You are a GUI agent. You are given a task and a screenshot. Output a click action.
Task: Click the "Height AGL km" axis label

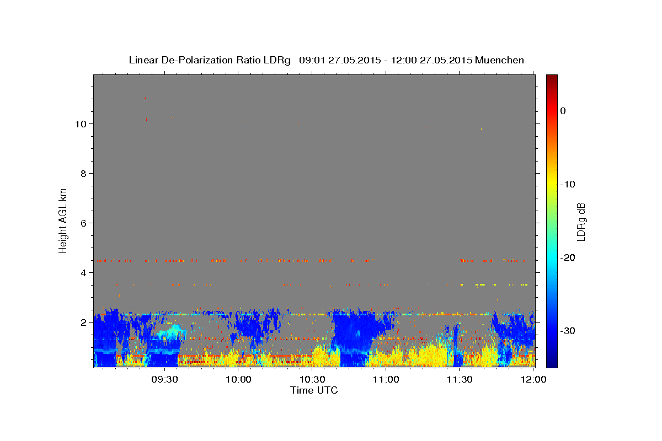pos(63,220)
